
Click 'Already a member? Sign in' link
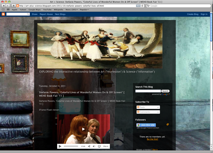pyautogui.click(x=147, y=149)
